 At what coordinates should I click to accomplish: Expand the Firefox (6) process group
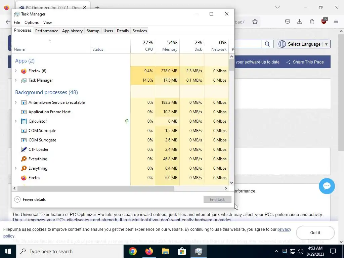pos(15,71)
